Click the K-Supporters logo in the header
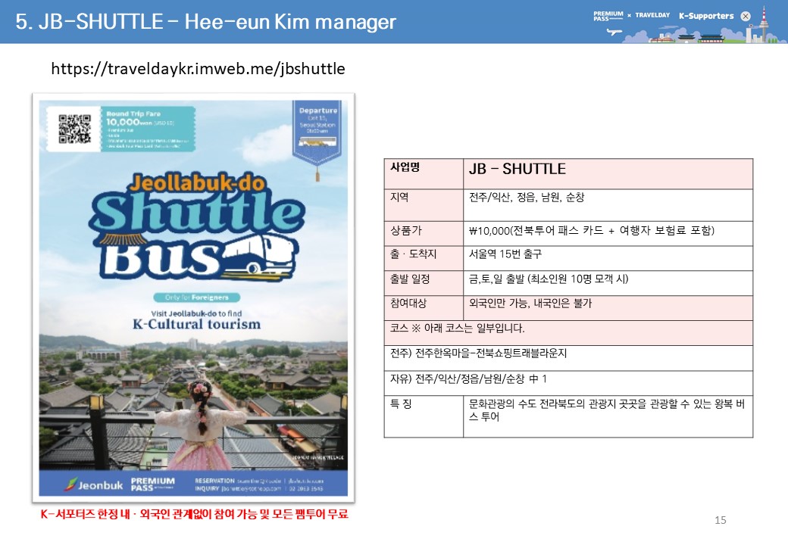Screen dimensions: 788x545 [x=706, y=16]
